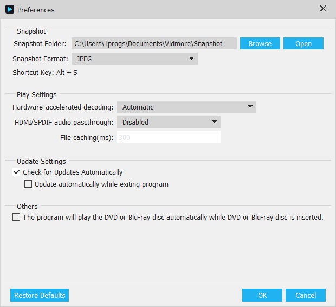The height and width of the screenshot is (307, 336).
Task: Click the Preferences title text
Action: [36, 10]
